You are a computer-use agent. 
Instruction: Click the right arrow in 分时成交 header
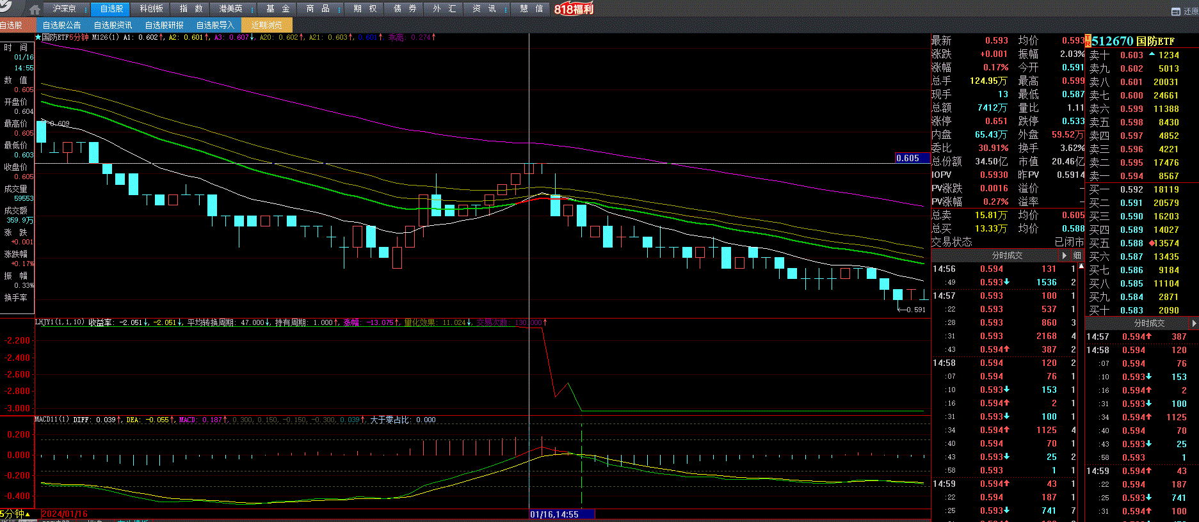click(x=1065, y=255)
